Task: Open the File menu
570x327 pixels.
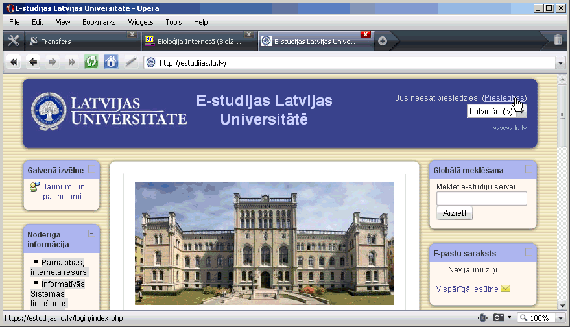Action: pos(14,22)
